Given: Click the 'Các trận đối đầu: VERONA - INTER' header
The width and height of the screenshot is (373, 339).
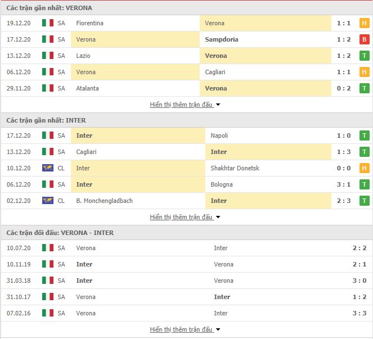Looking at the screenshot, I should pyautogui.click(x=60, y=233).
